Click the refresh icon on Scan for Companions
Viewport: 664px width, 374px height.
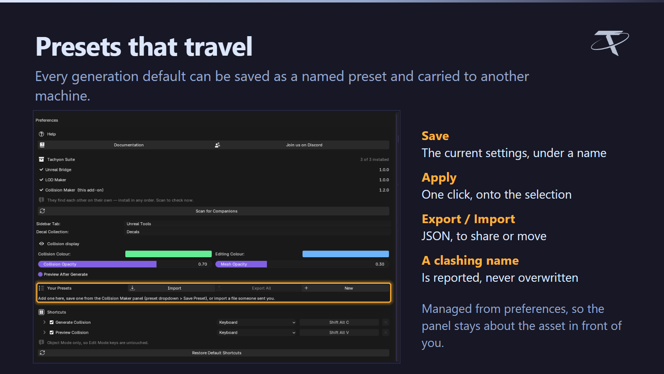pos(42,211)
